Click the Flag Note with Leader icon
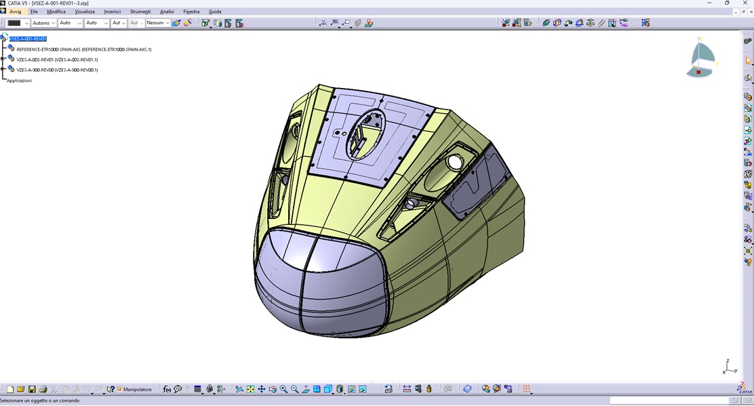 [x=346, y=22]
